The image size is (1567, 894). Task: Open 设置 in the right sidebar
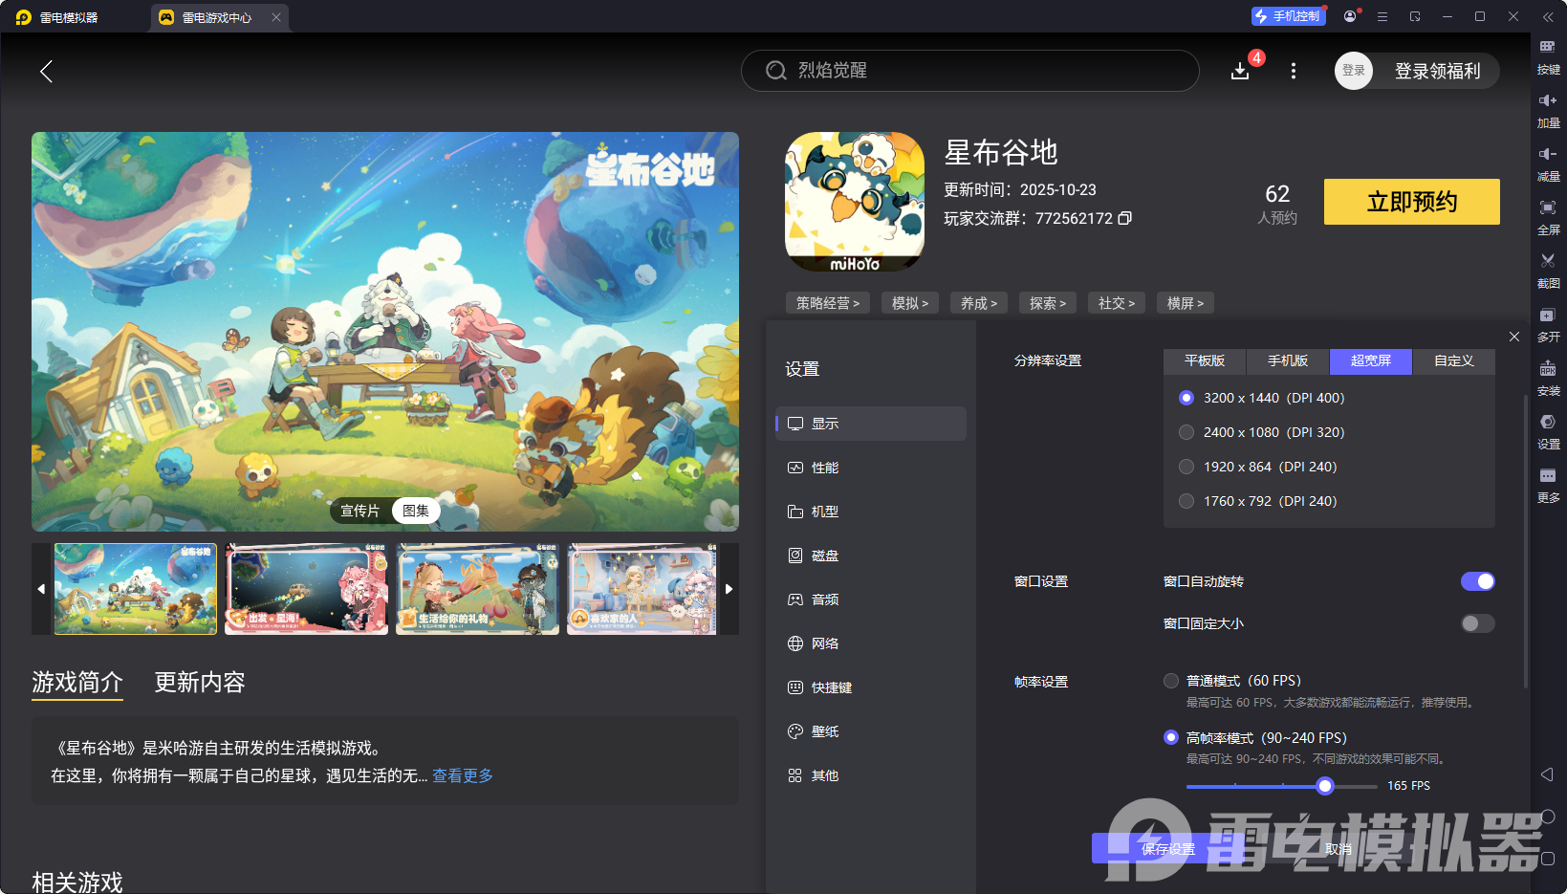1548,431
